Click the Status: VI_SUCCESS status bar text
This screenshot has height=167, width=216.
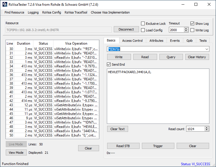pyautogui.click(x=195, y=164)
